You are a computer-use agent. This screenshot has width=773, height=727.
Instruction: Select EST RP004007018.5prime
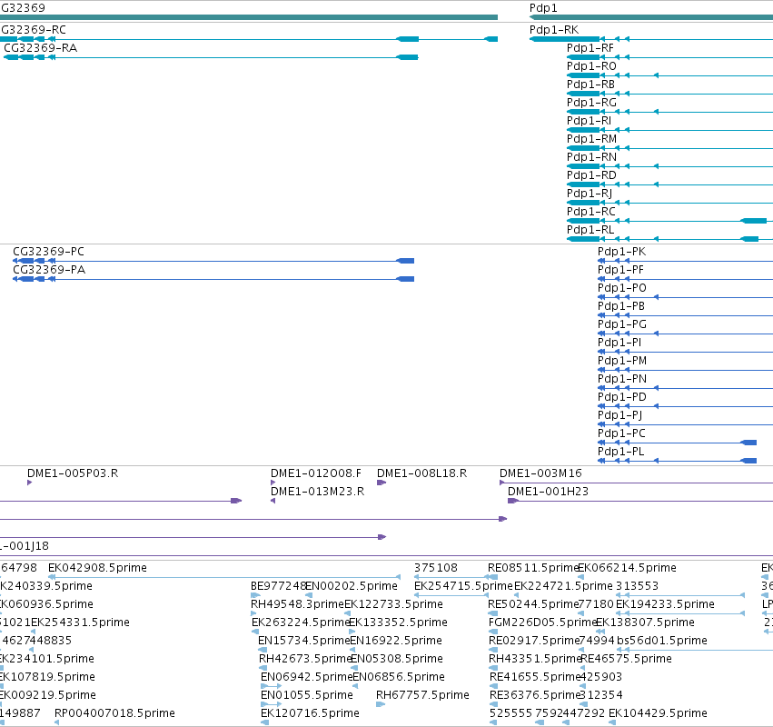(x=114, y=713)
